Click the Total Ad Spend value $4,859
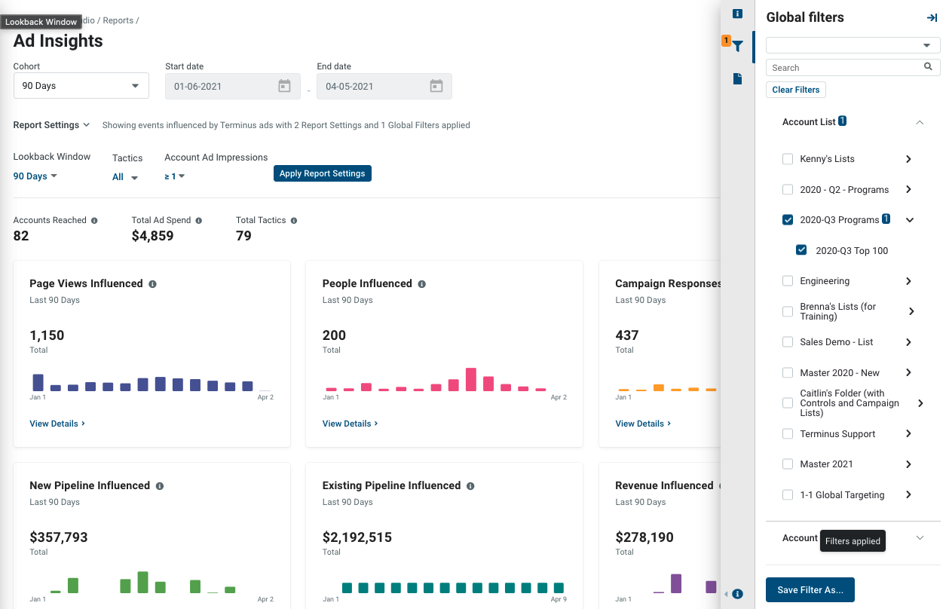The height and width of the screenshot is (609, 949). point(152,236)
